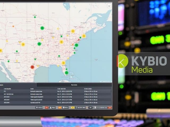Select the yellow cluster marker in north Florida

[x=63, y=63]
